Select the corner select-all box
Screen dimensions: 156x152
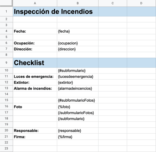coord(6,3)
